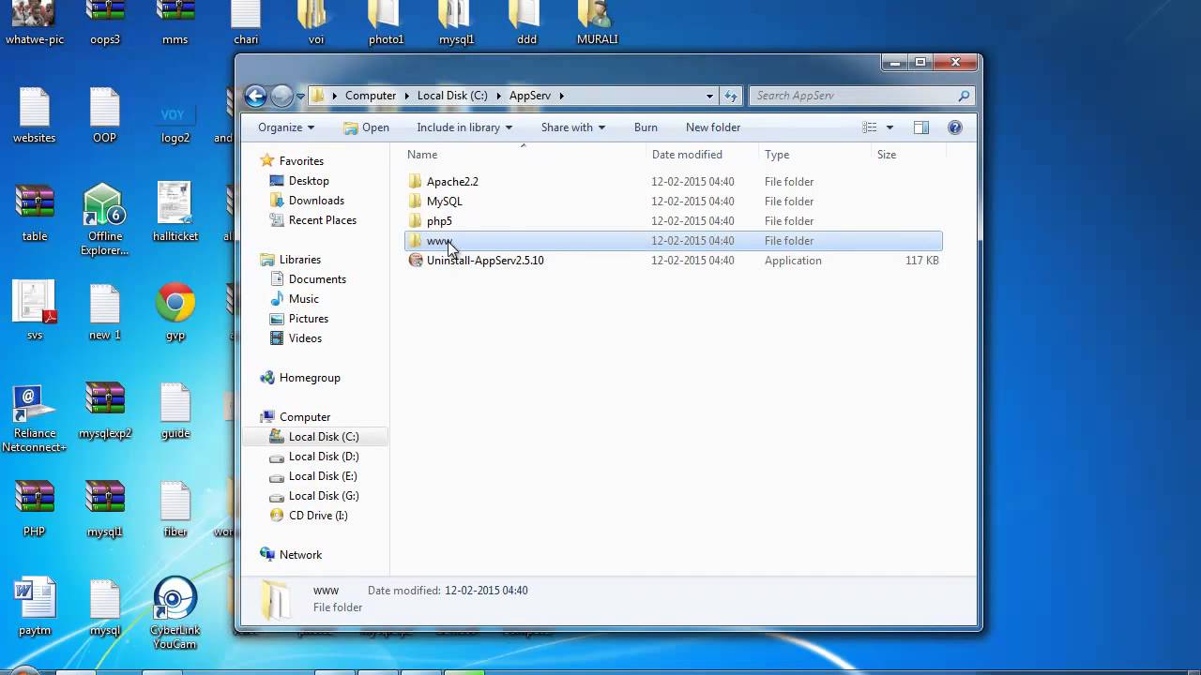The image size is (1201, 675).
Task: Open Desktop in the navigation pane
Action: (308, 181)
